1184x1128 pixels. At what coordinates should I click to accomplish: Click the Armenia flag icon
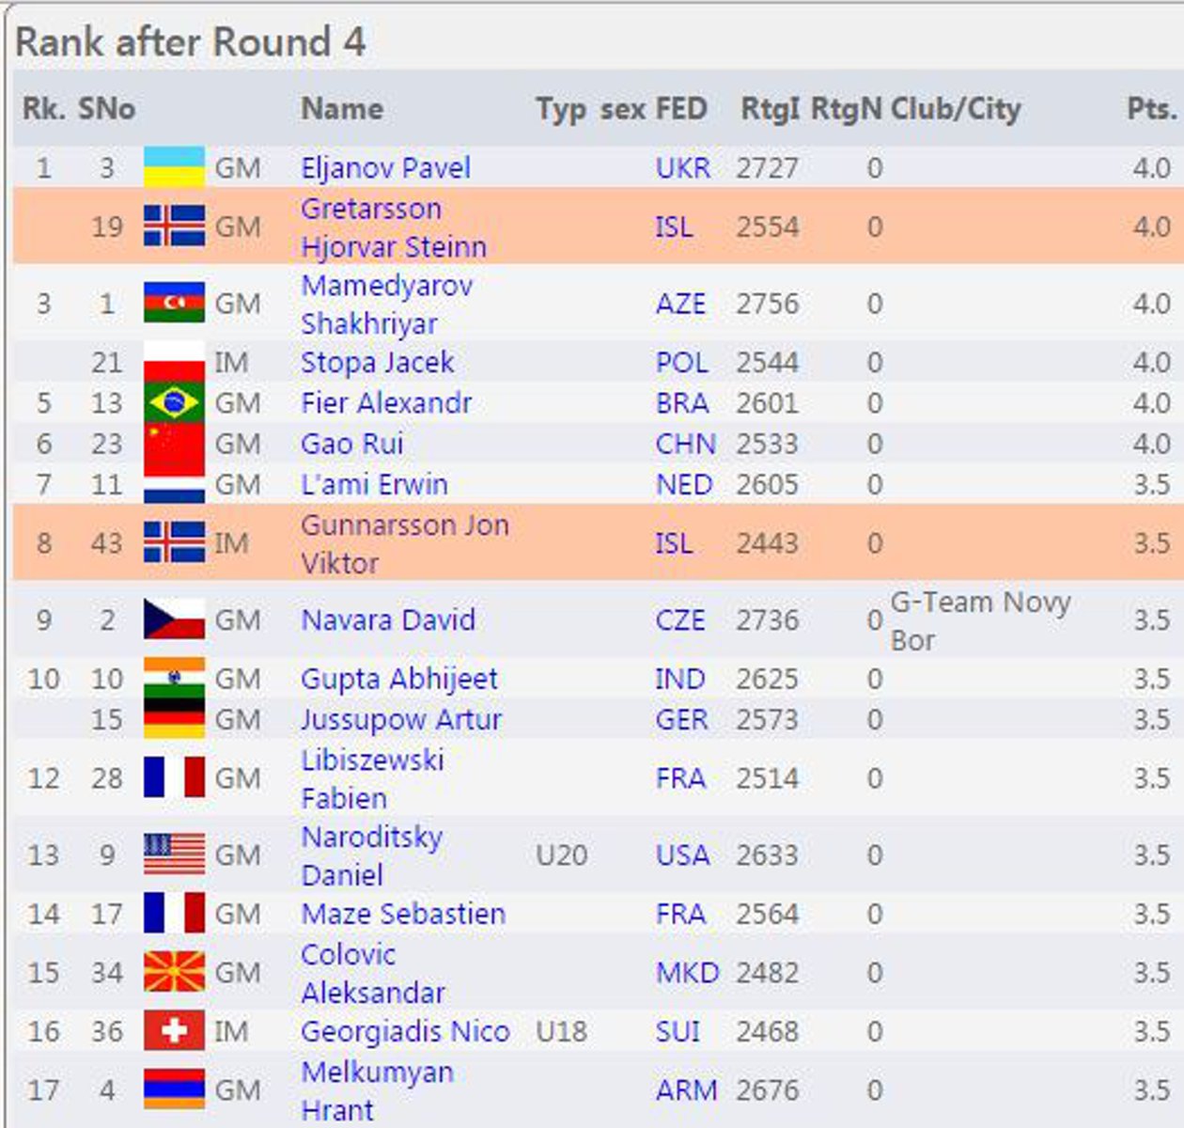point(174,1089)
